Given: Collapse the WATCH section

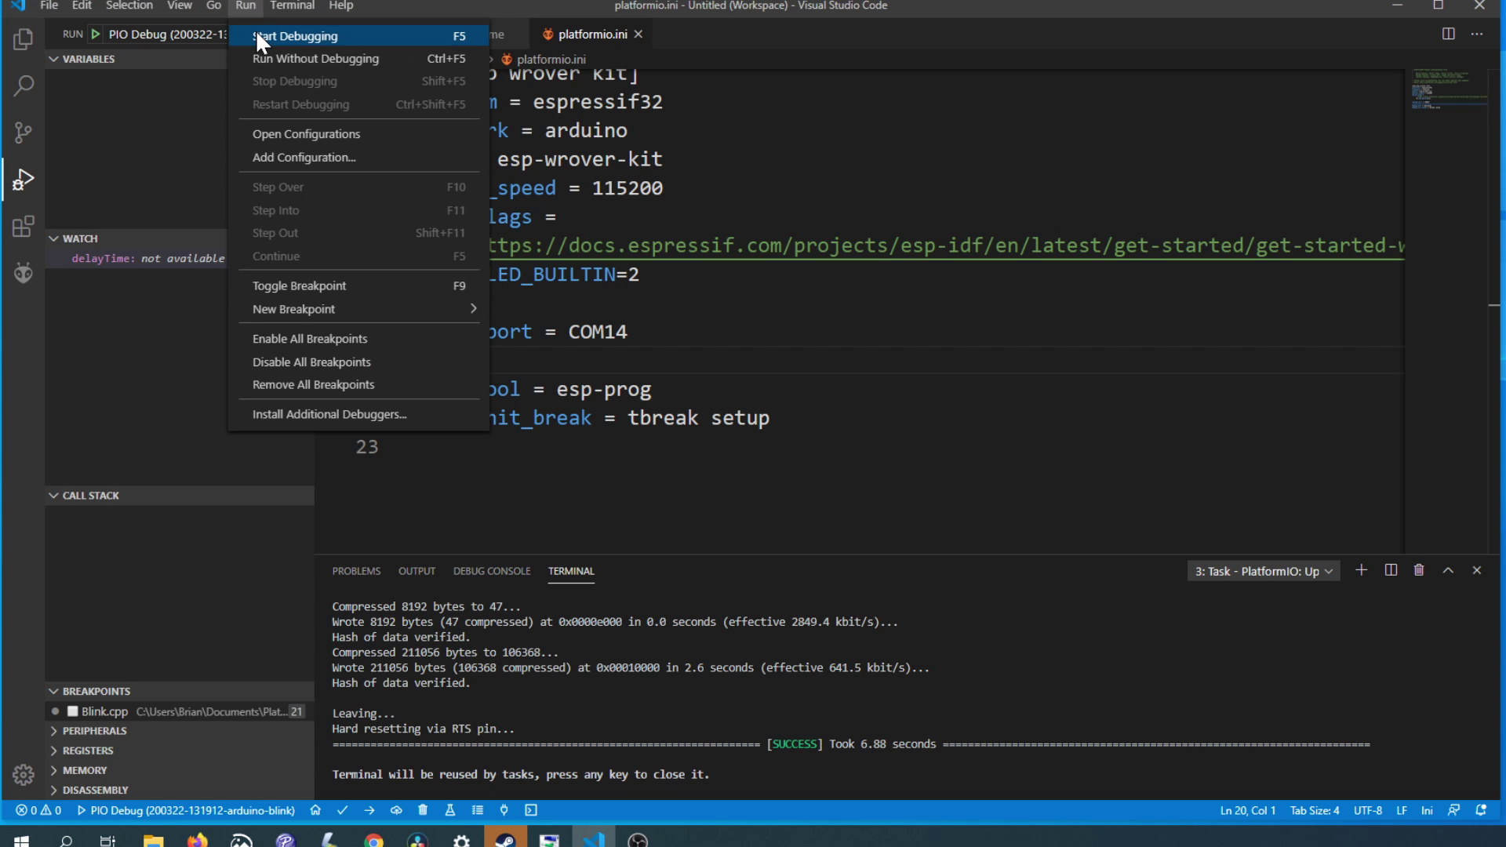Looking at the screenshot, I should (x=179, y=238).
